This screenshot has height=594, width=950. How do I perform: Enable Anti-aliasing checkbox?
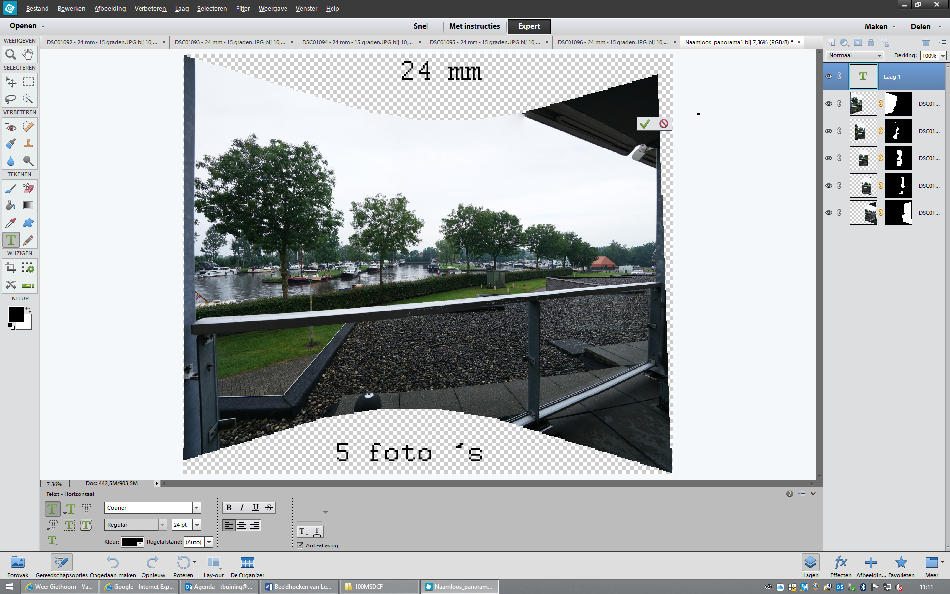pyautogui.click(x=299, y=544)
